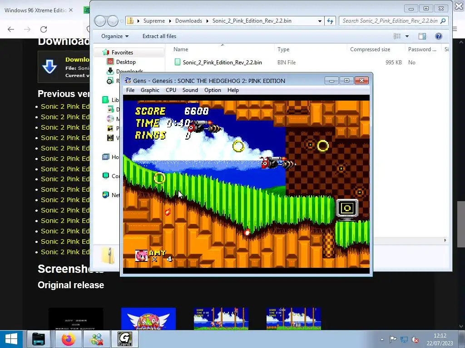The width and height of the screenshot is (465, 348).
Task: Click the browser reload button
Action: coord(44,29)
